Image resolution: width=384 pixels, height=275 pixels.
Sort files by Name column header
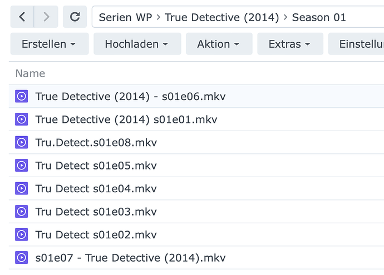pyautogui.click(x=30, y=73)
